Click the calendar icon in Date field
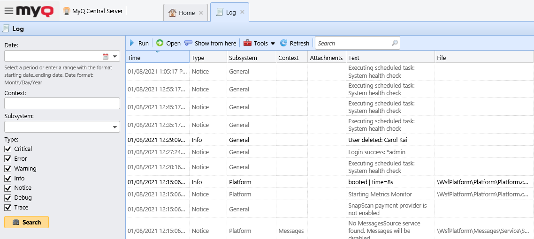The height and width of the screenshot is (239, 534). (106, 56)
